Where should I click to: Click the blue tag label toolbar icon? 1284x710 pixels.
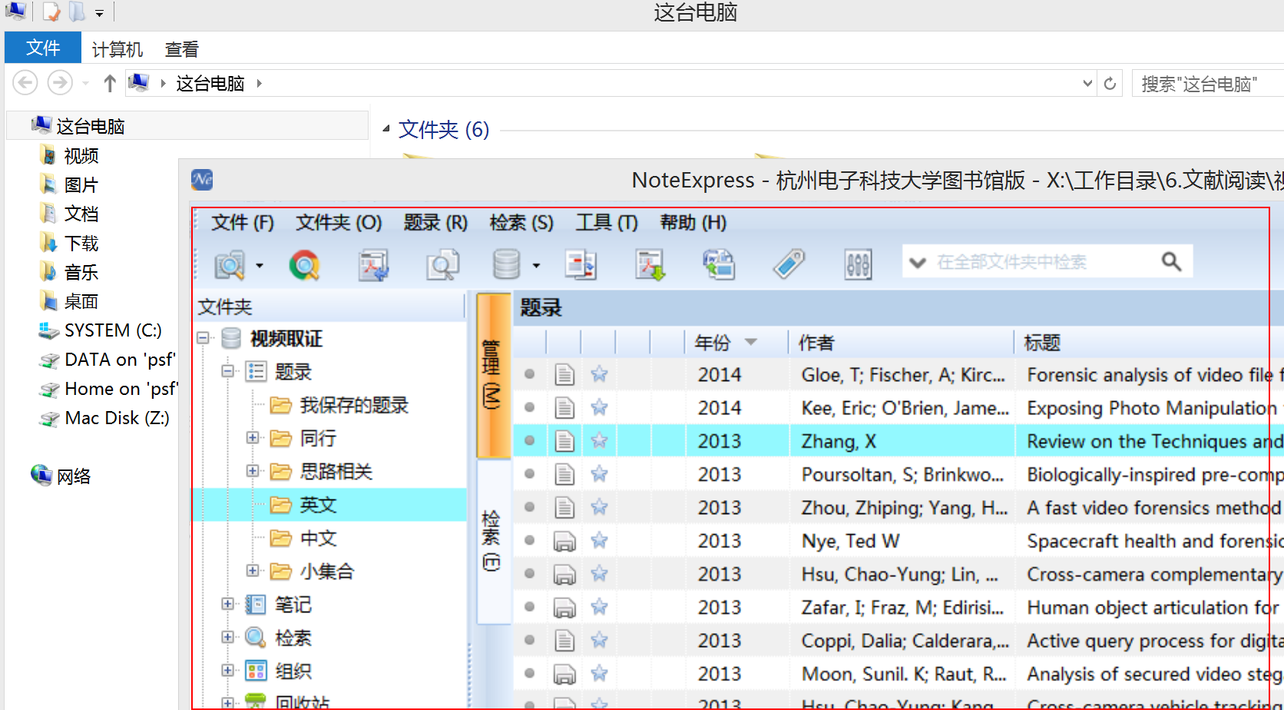tap(789, 264)
